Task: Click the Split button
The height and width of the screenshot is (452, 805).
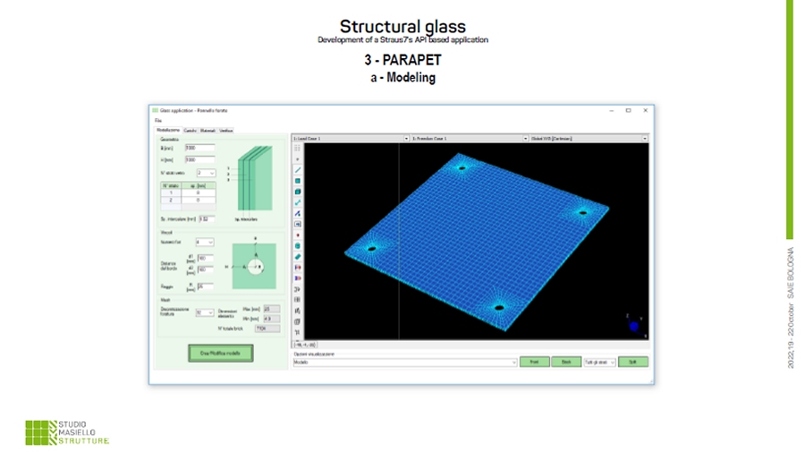Action: (632, 362)
